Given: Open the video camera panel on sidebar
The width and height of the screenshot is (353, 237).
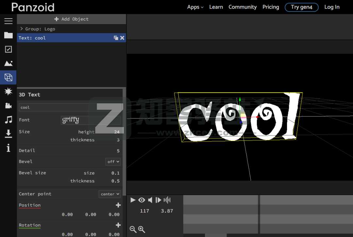Looking at the screenshot, I should point(8,105).
